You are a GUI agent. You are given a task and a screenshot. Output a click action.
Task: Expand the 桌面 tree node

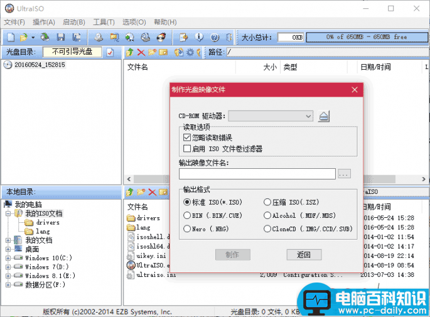pyautogui.click(x=8, y=249)
